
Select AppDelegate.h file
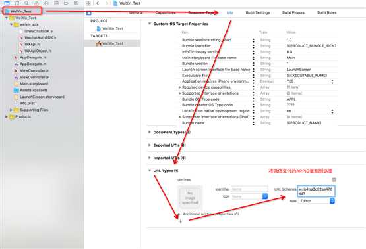[x=32, y=57]
